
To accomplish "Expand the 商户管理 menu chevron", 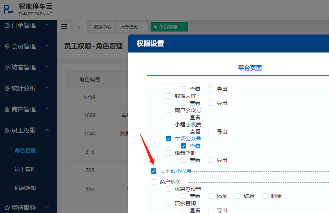I will pyautogui.click(x=47, y=109).
